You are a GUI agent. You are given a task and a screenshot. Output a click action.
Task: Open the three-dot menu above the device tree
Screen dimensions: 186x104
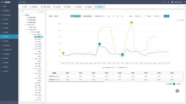coord(44,11)
